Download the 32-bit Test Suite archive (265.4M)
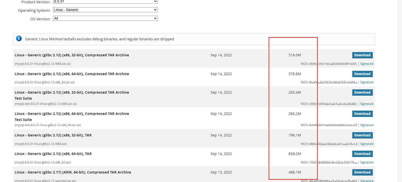Viewport: 402px width, 182px height. 362,92
